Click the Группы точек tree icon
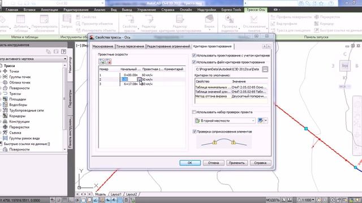Viewport: 362px width, 203px height. point(5,77)
